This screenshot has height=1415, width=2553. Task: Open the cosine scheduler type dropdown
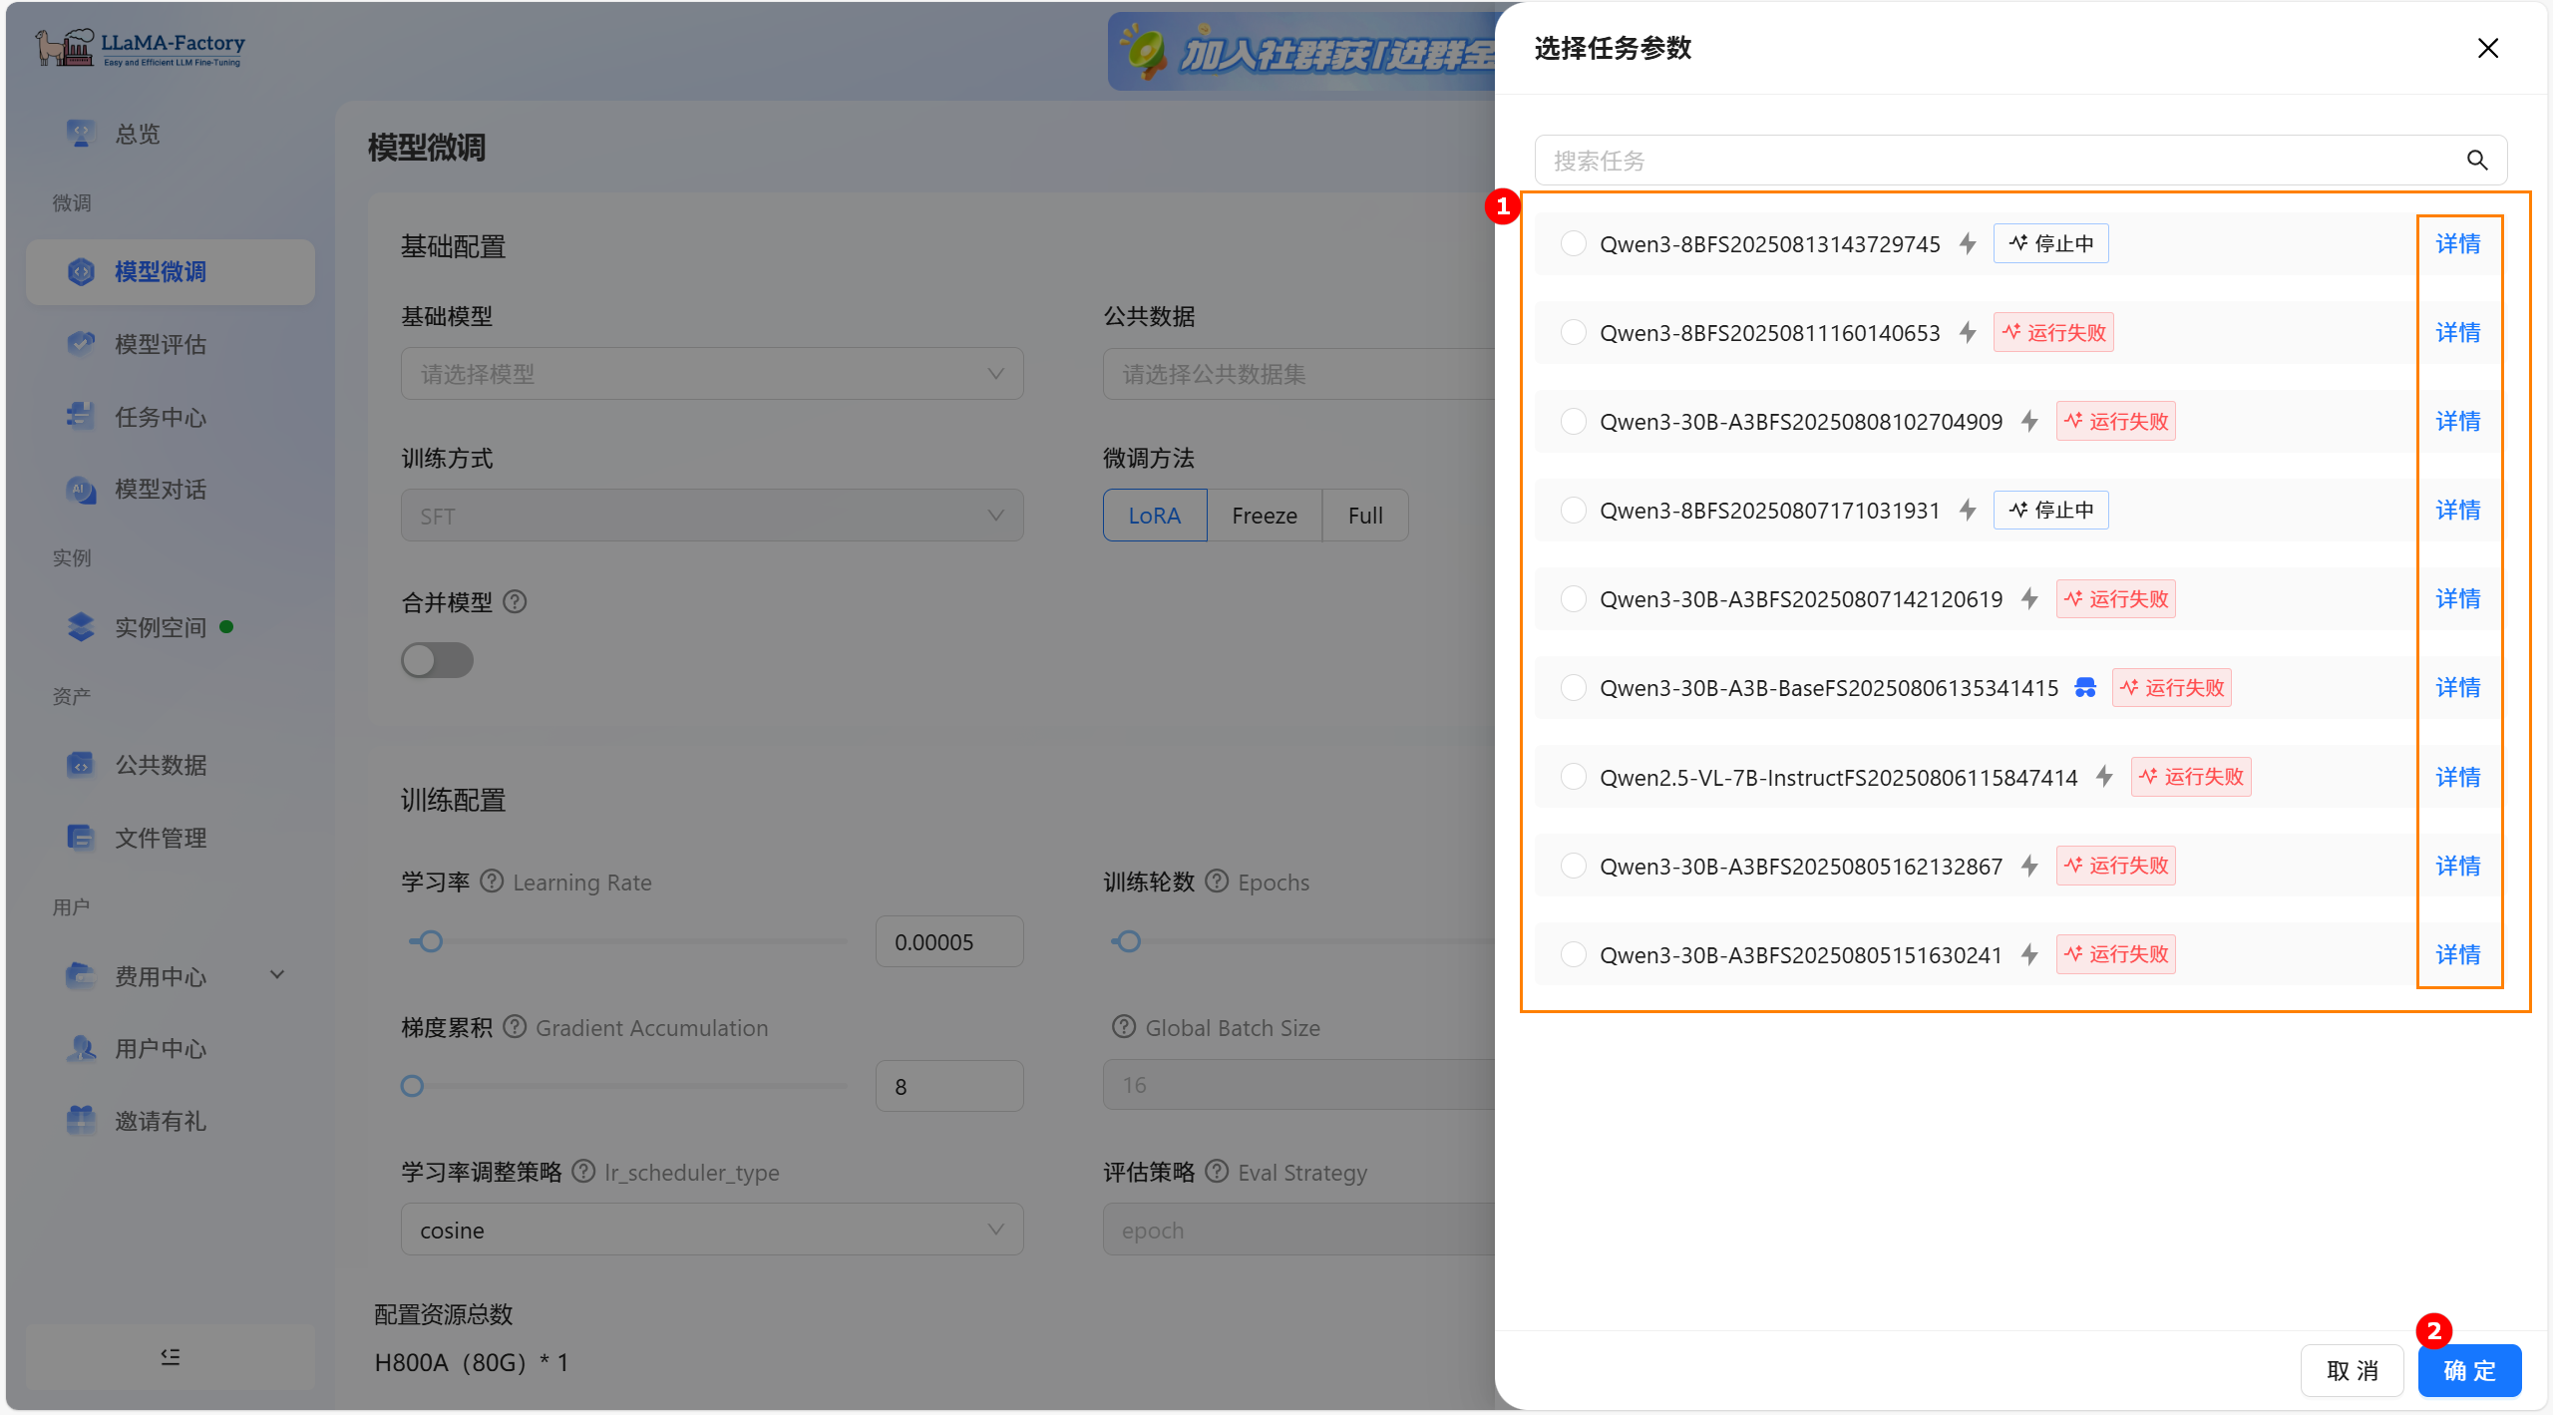tap(711, 1230)
